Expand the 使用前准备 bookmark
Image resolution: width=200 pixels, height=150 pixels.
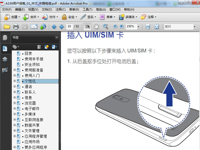point(15,70)
